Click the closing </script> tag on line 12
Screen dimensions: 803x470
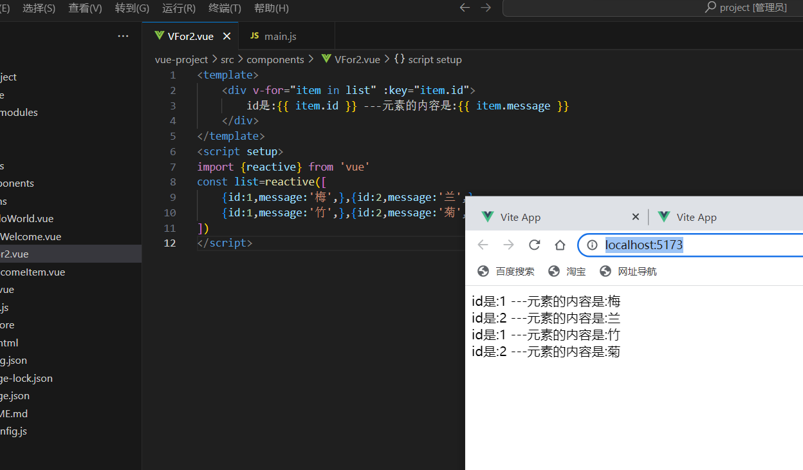pyautogui.click(x=225, y=243)
